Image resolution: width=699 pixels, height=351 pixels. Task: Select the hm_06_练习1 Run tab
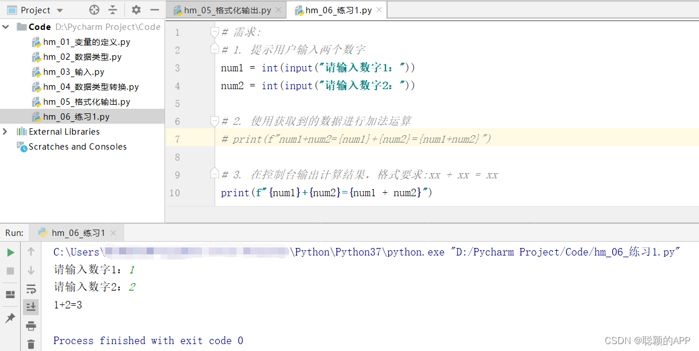(x=77, y=233)
